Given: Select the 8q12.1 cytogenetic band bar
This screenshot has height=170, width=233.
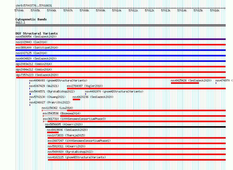Looking at the screenshot, I should [120, 26].
